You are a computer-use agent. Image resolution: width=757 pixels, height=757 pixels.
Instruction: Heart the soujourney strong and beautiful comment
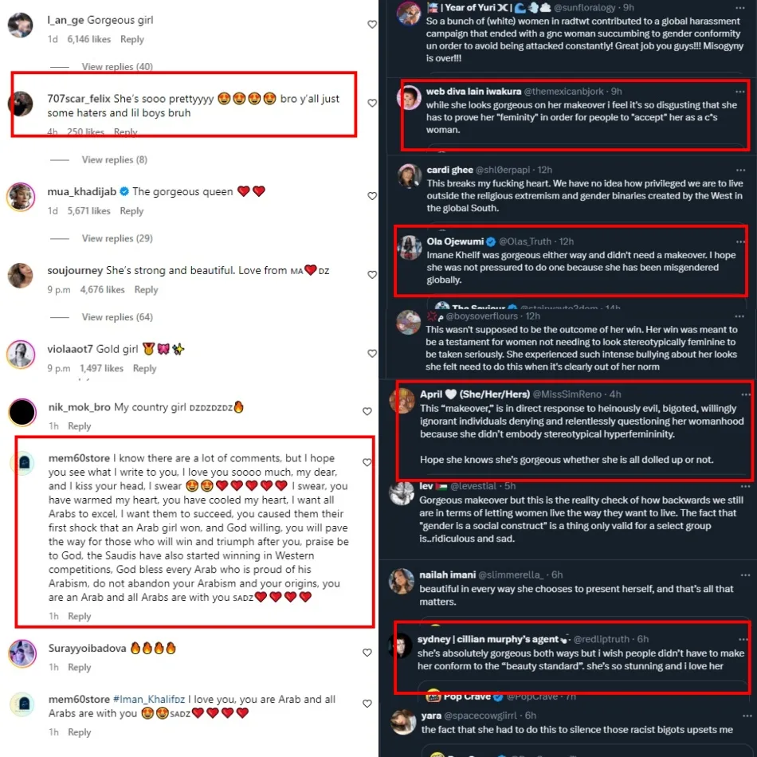click(x=372, y=274)
